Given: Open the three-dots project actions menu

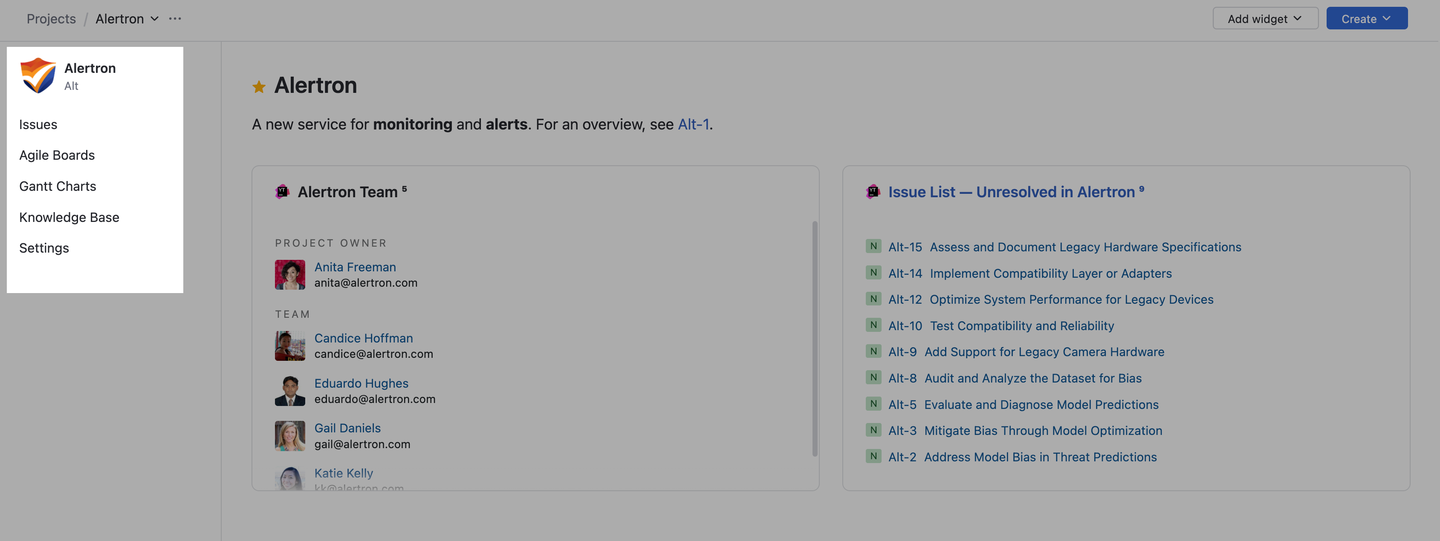Looking at the screenshot, I should 175,18.
